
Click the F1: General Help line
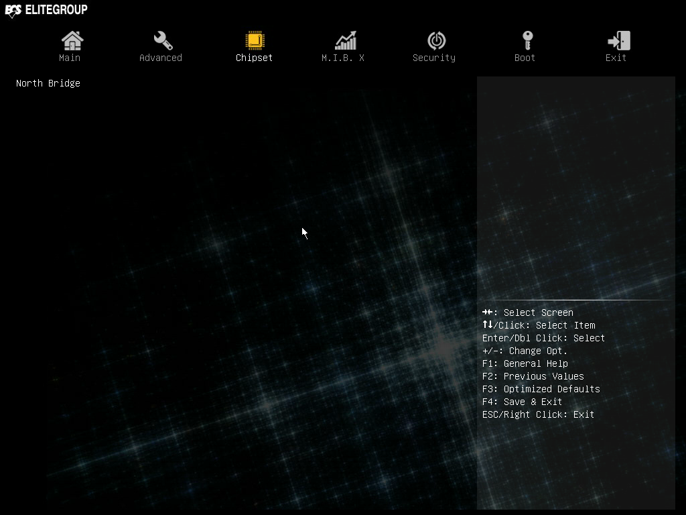click(525, 363)
